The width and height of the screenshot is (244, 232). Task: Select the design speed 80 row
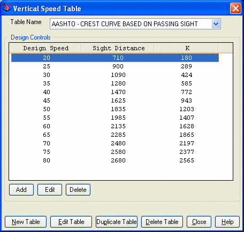(115, 160)
